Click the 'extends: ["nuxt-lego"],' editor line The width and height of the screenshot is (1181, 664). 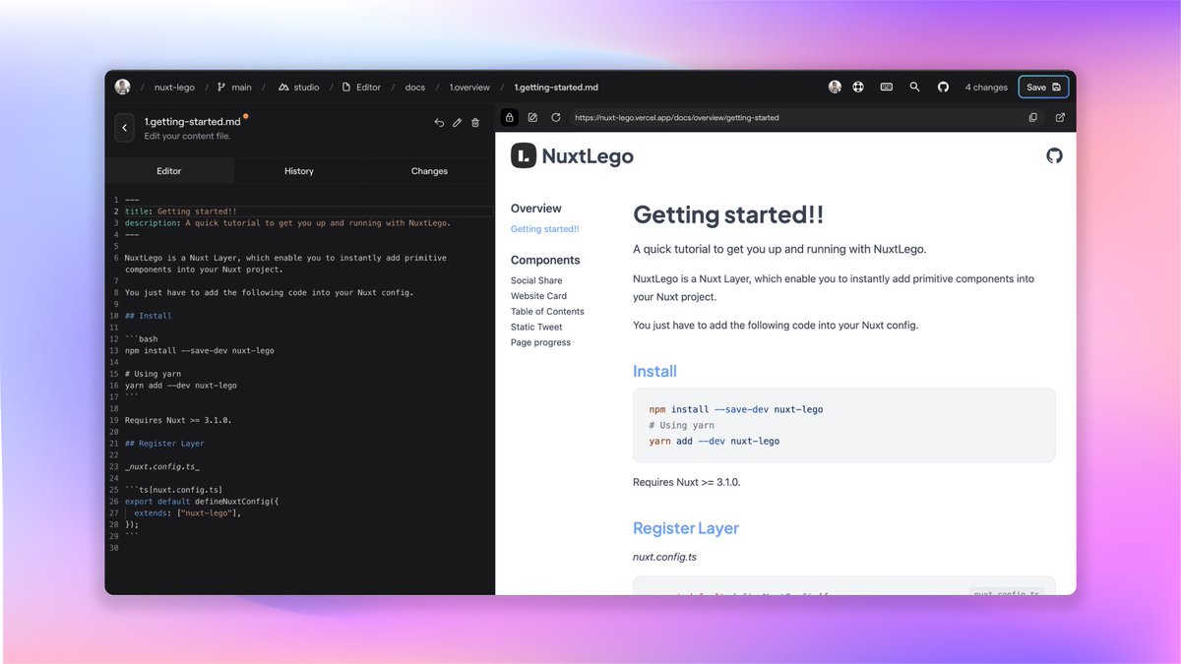[188, 513]
